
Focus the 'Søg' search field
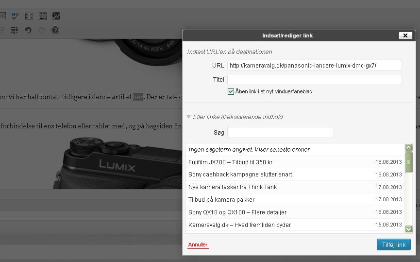tap(280, 132)
